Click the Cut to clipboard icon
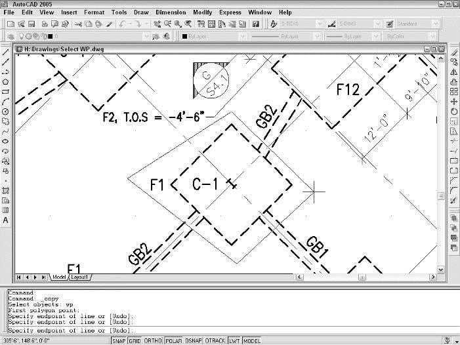This screenshot has height=345, width=460. [x=78, y=24]
